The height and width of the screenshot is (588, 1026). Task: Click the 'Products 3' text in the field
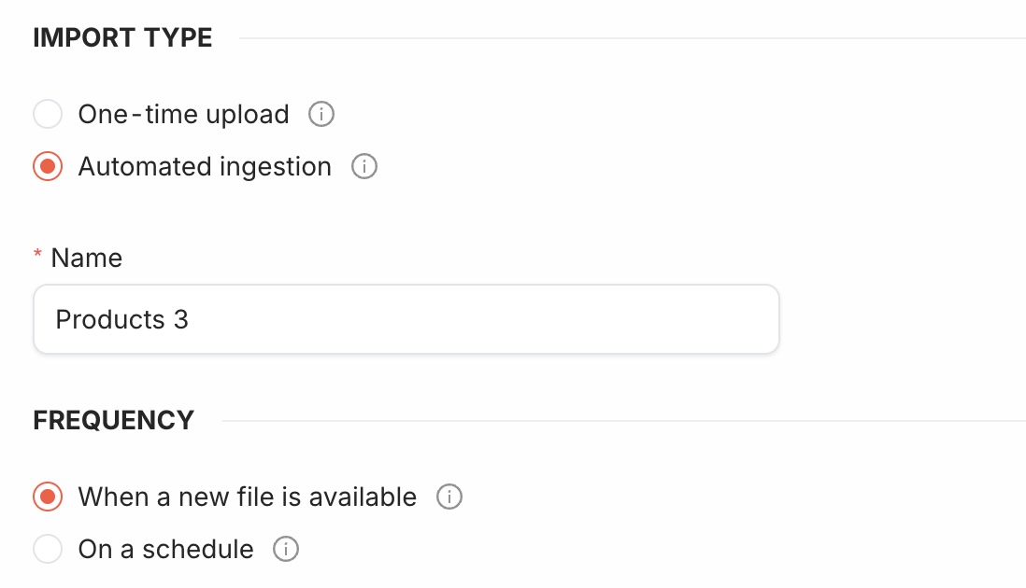[121, 319]
